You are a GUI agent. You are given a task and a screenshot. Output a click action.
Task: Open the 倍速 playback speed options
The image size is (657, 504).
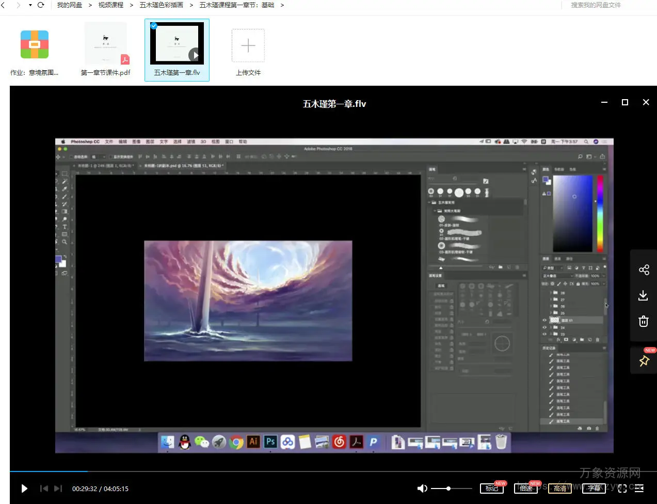tap(526, 489)
